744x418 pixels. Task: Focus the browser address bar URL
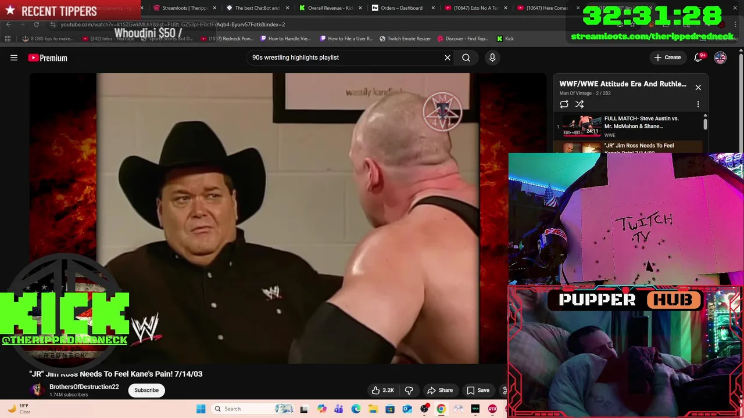point(173,24)
